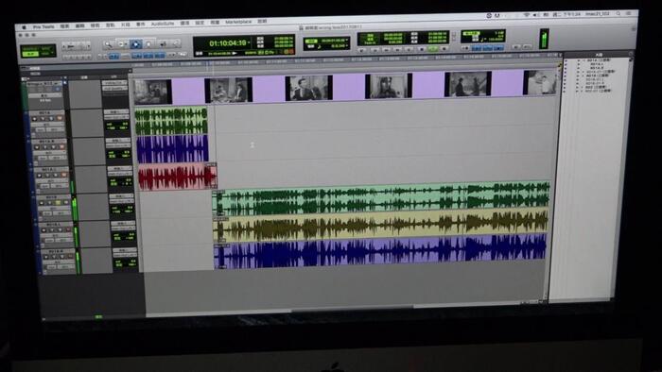Click the green color strip of video track
Image resolution: width=662 pixels, height=372 pixels.
25,95
